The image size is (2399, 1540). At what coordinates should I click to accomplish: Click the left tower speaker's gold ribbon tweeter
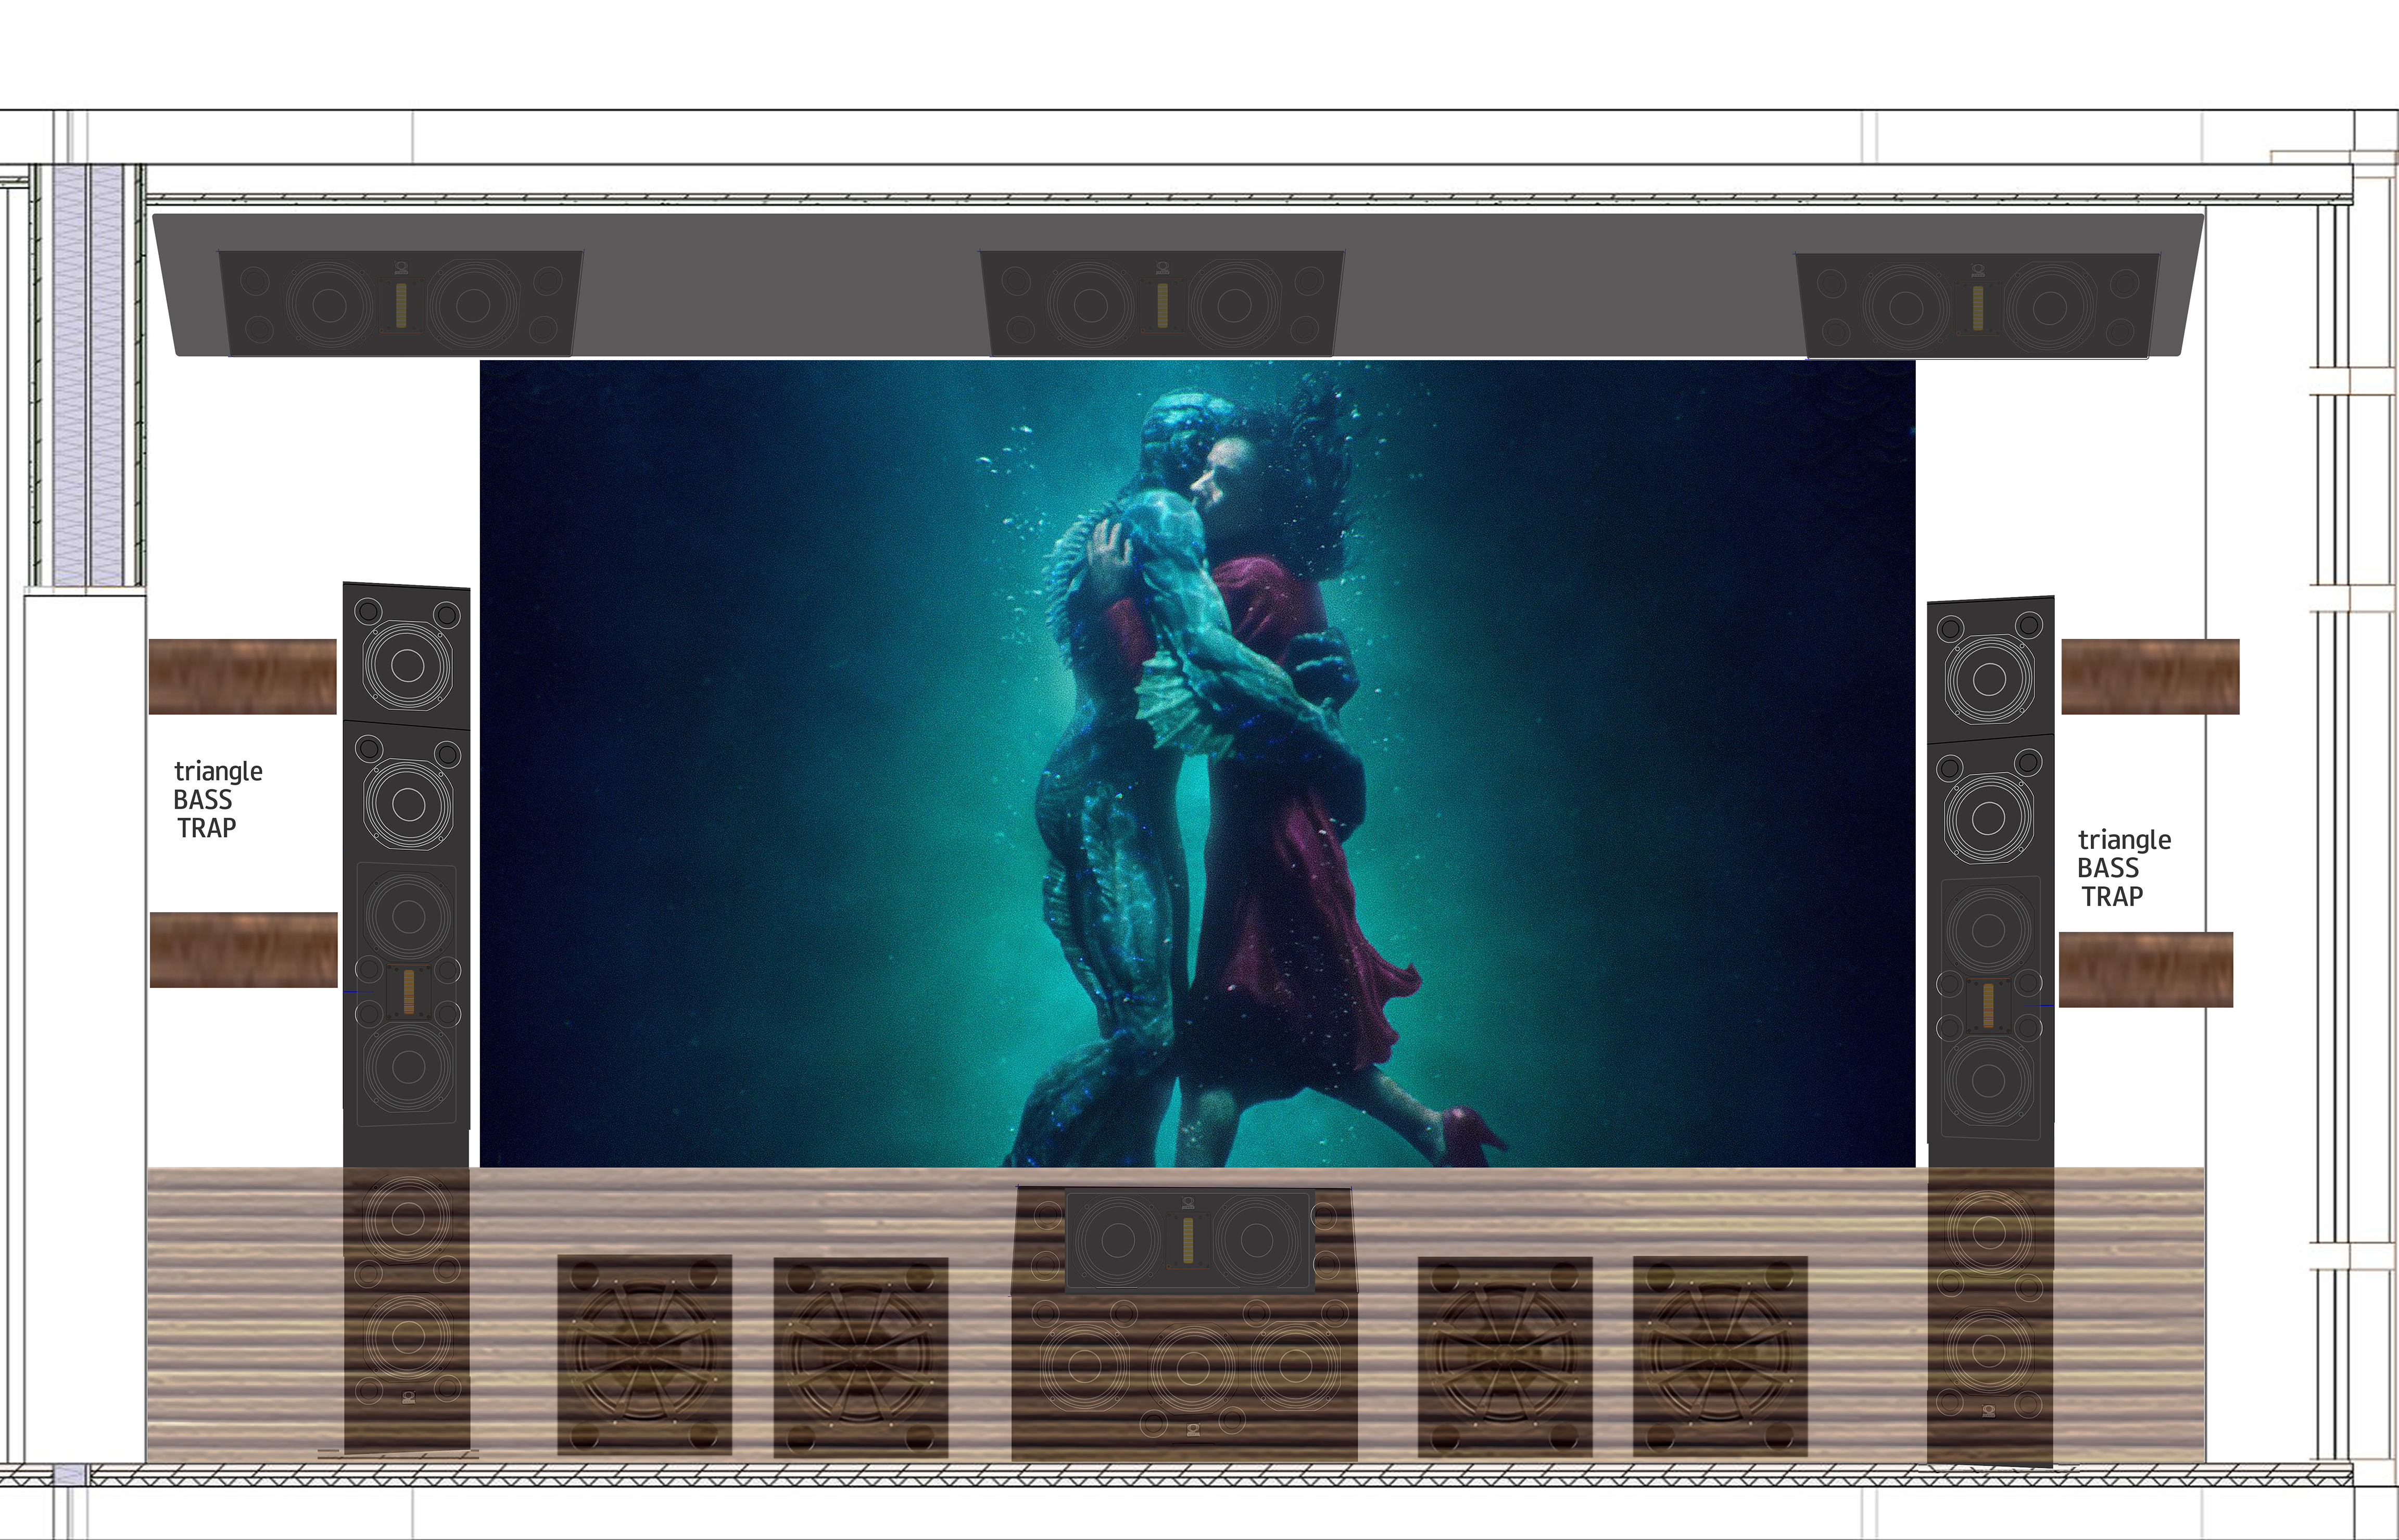coord(408,991)
